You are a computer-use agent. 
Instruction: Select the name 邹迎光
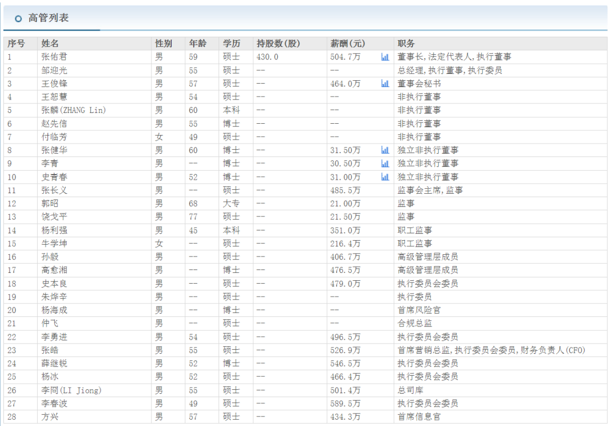(54, 71)
